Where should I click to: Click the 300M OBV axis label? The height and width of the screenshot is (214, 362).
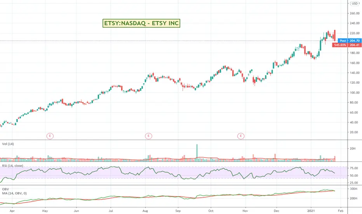[353, 189]
